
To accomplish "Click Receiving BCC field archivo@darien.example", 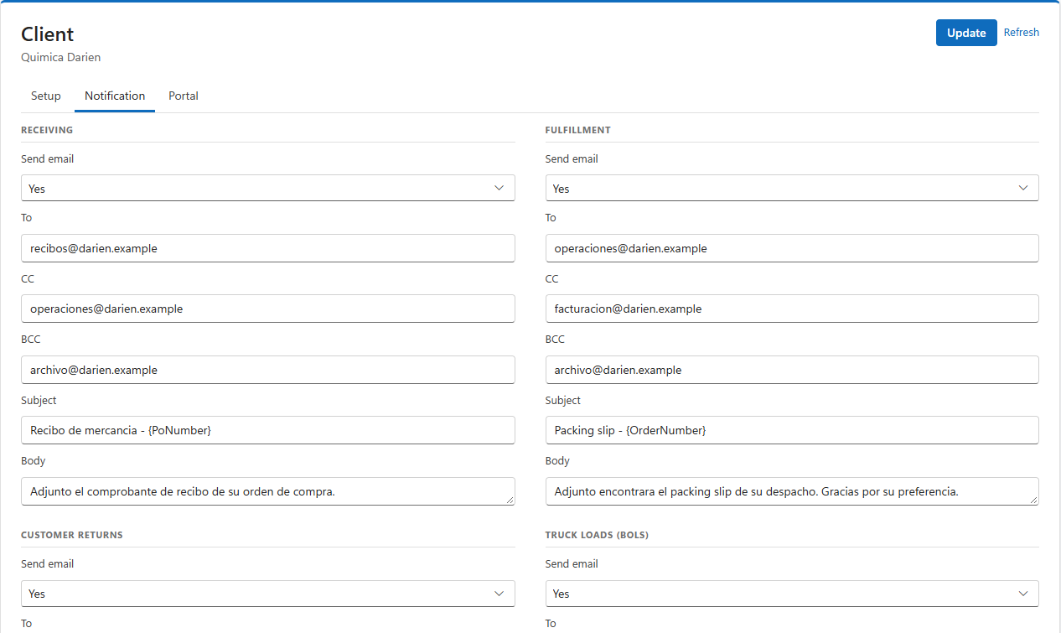I will click(268, 370).
